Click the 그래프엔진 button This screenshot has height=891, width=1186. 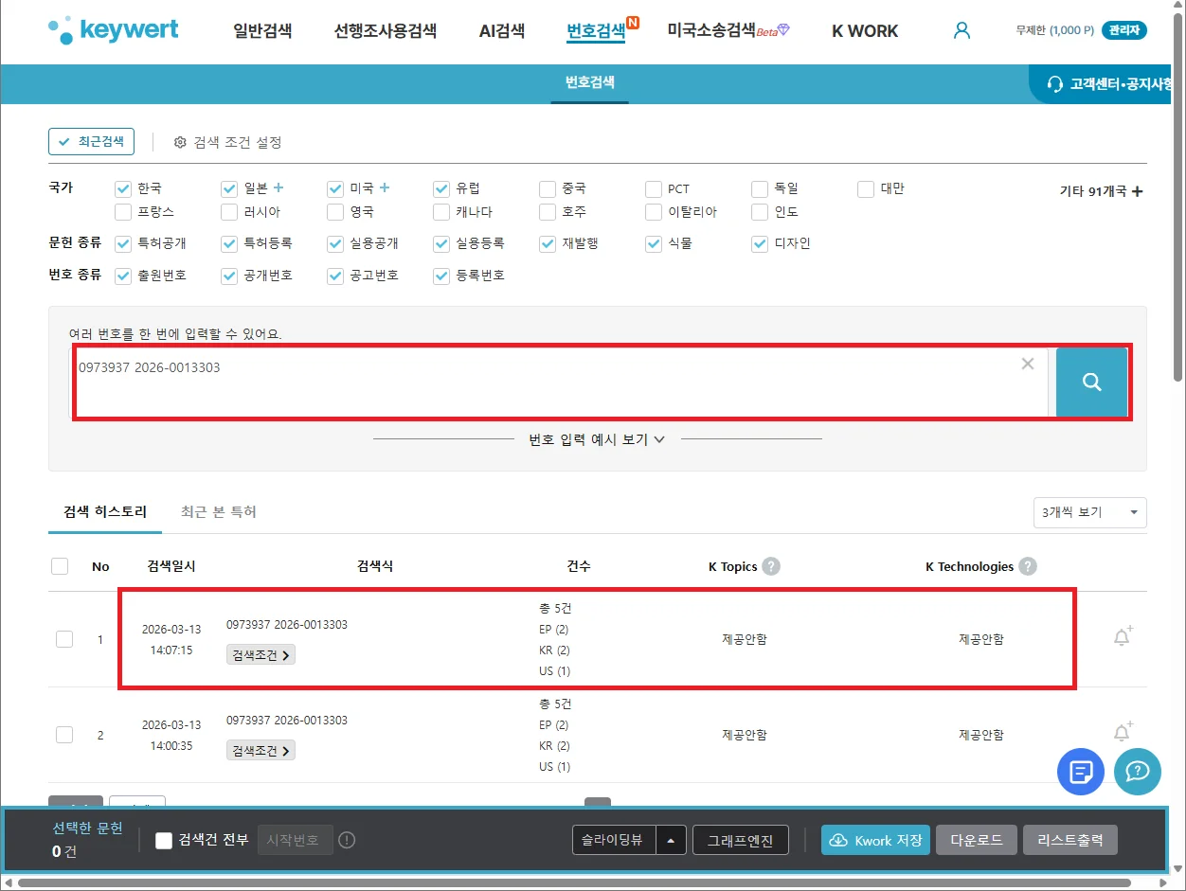741,840
